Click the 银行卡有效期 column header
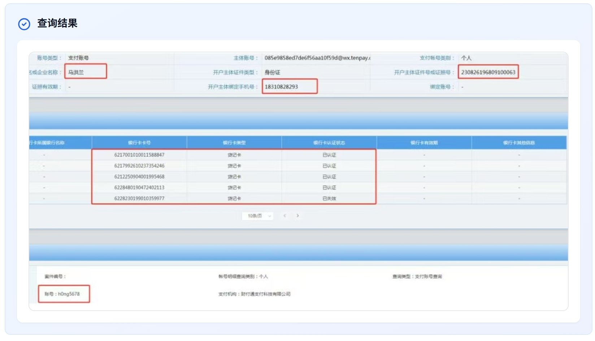595x341 pixels. (424, 143)
